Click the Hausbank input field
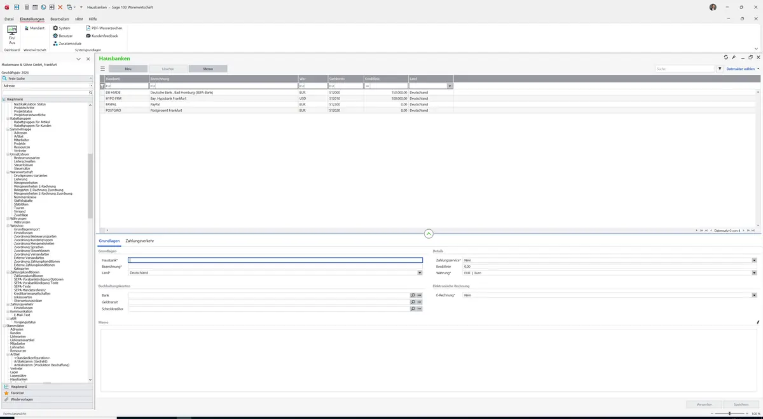 (x=275, y=260)
